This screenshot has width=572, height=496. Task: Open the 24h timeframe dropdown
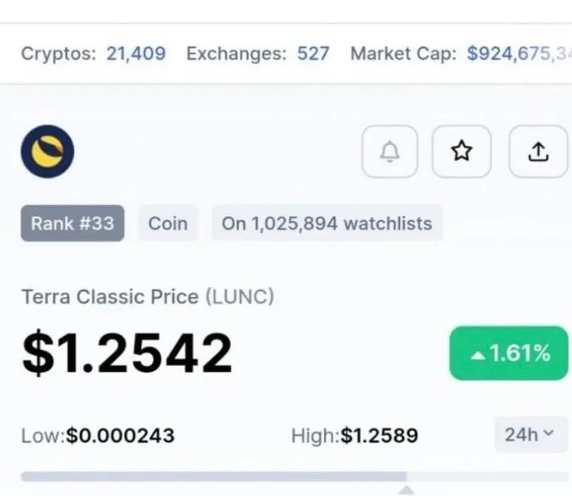530,434
